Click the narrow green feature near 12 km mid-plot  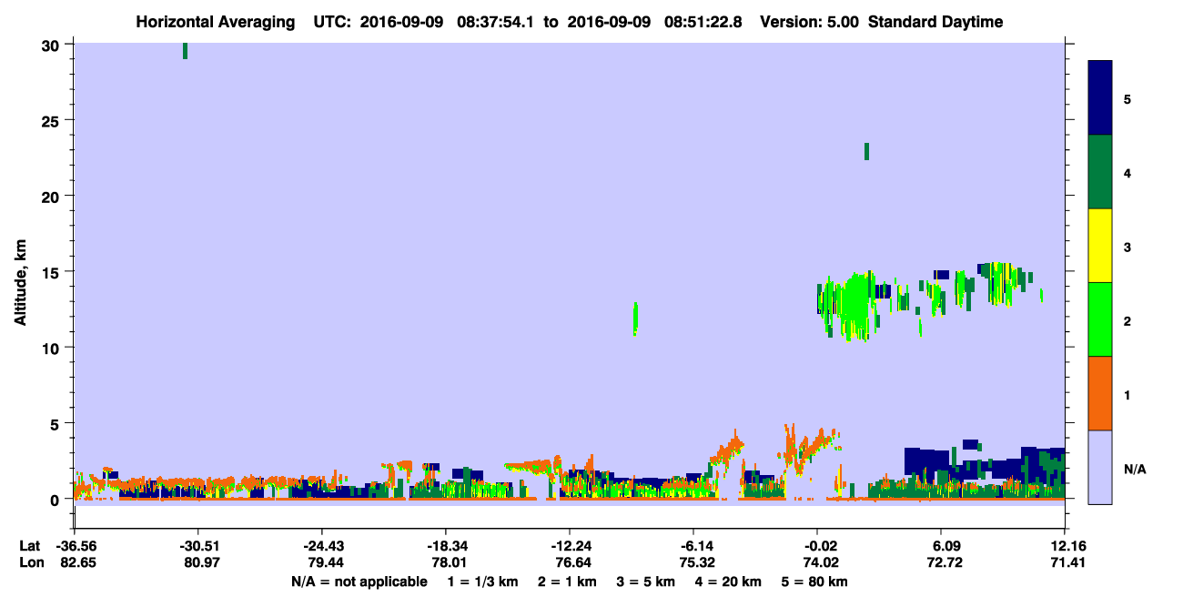tap(635, 319)
